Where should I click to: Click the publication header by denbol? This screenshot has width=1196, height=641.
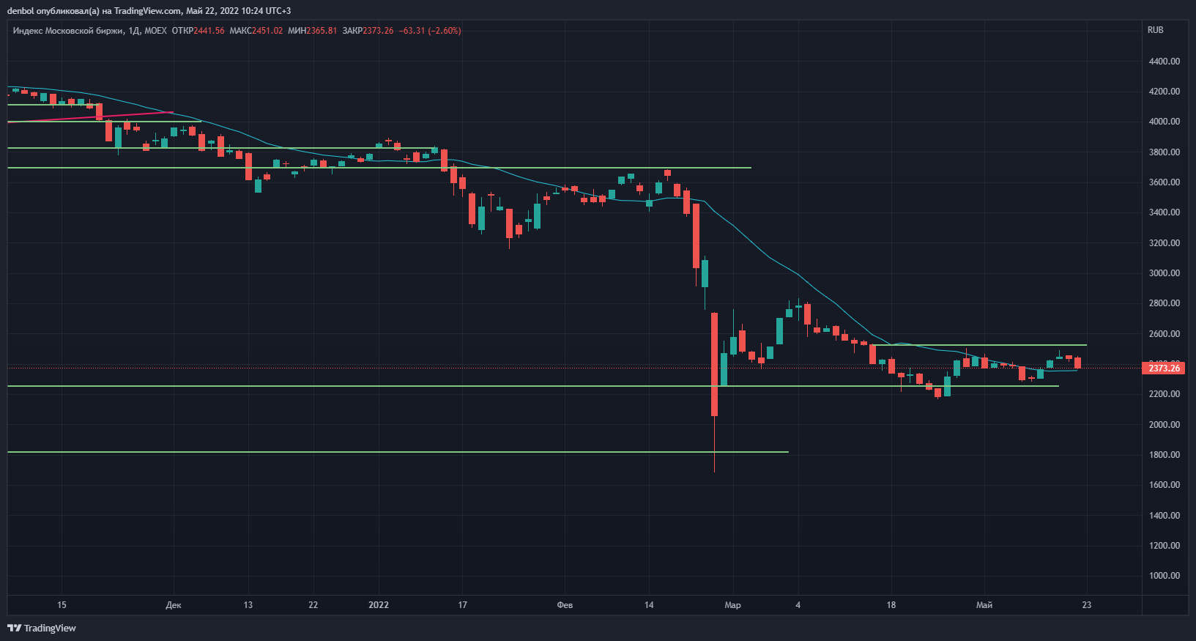[x=149, y=10]
